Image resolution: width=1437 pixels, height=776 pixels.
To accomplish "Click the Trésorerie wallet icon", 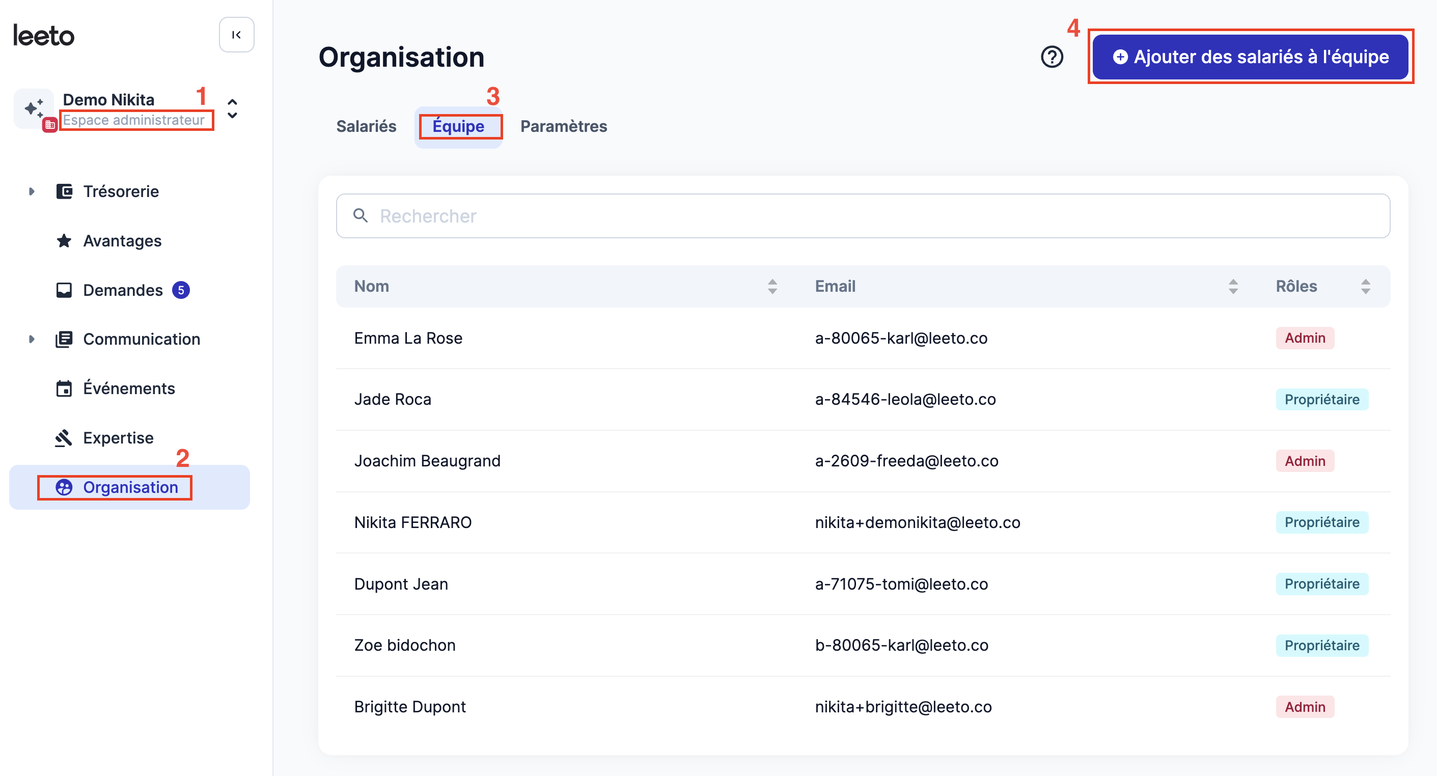I will tap(64, 191).
